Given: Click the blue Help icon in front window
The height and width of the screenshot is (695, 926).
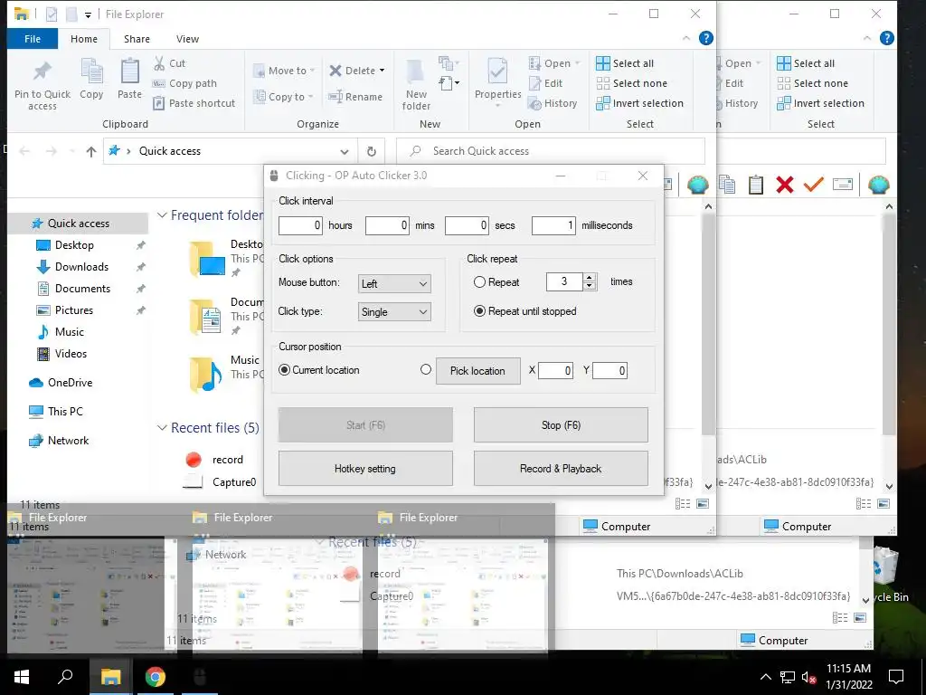Looking at the screenshot, I should (705, 38).
